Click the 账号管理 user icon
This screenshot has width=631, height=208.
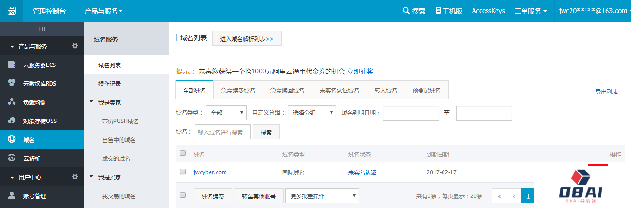pyautogui.click(x=12, y=195)
